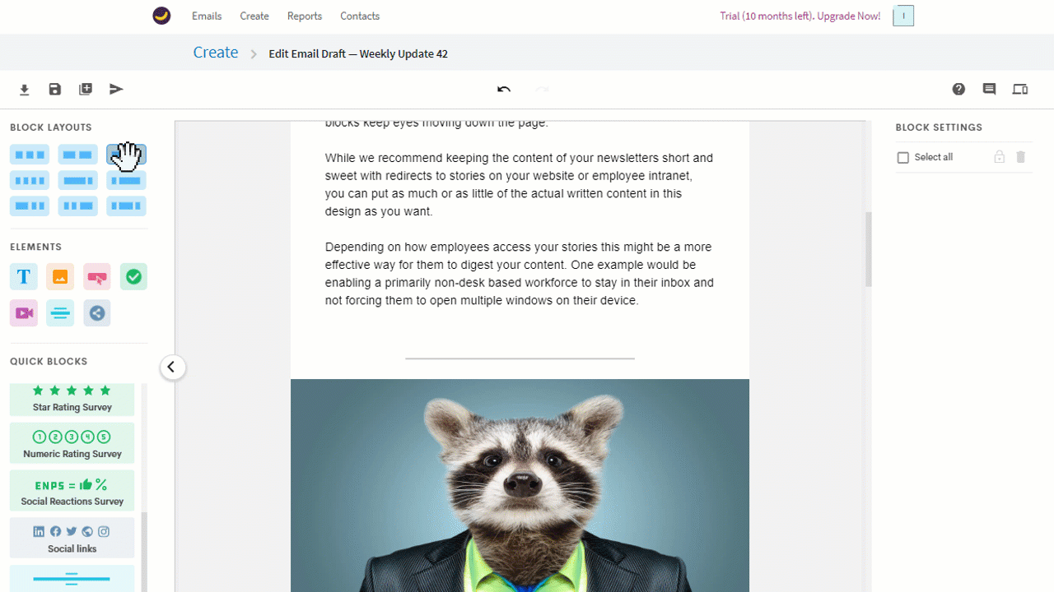Click the download icon in the toolbar

(25, 90)
